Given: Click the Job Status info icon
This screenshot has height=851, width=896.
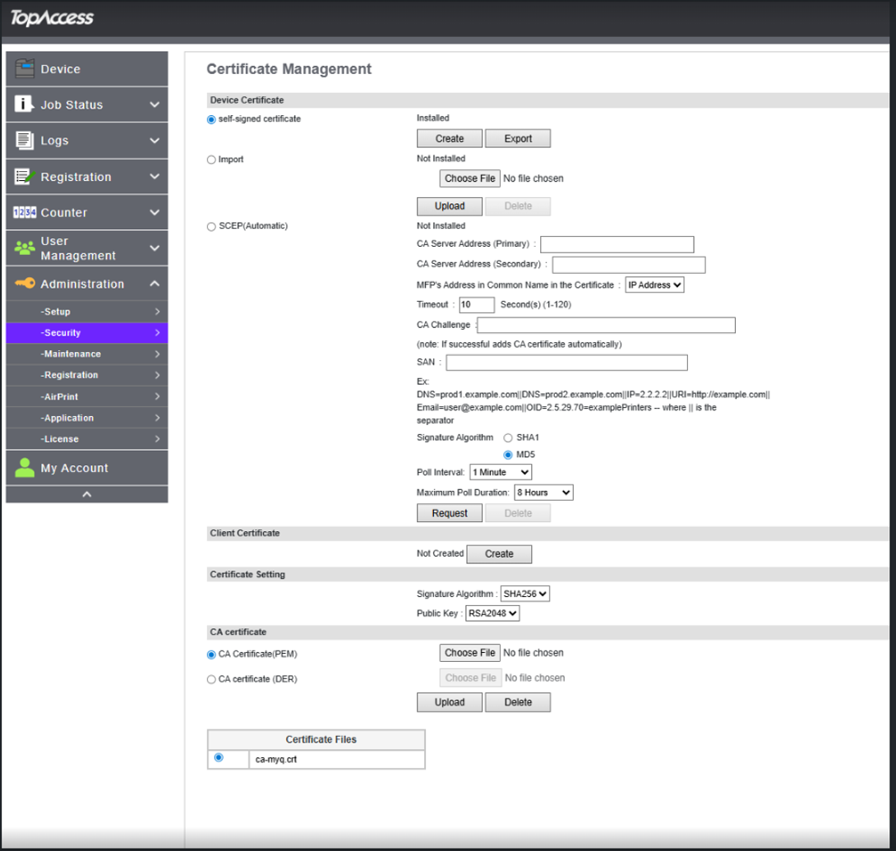Looking at the screenshot, I should pyautogui.click(x=24, y=104).
